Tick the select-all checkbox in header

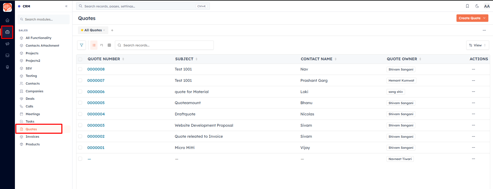pos(80,59)
